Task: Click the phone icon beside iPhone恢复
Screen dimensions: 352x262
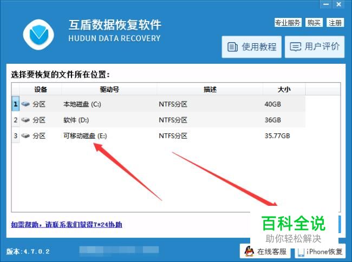Action: [x=301, y=252]
